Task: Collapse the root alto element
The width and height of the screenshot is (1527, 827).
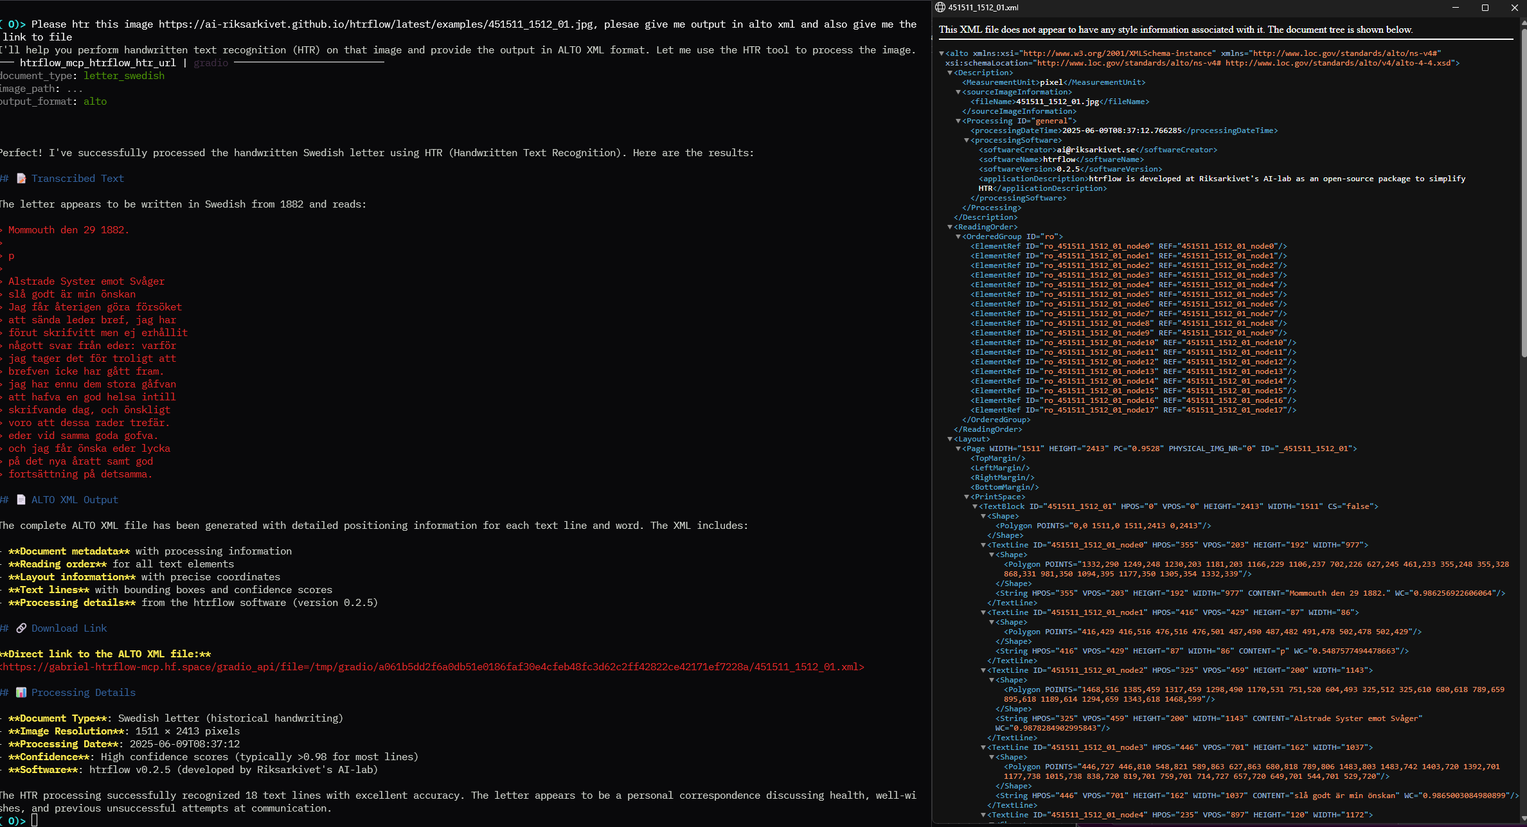Action: coord(942,54)
